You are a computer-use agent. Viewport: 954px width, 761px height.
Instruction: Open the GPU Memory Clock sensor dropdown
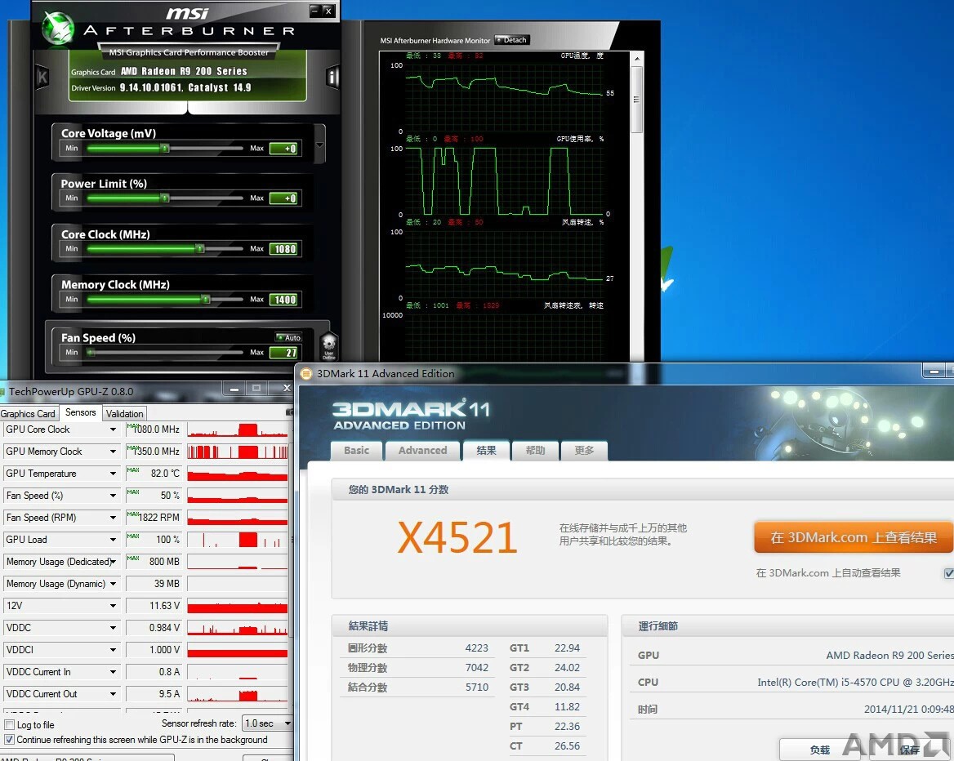tap(114, 452)
